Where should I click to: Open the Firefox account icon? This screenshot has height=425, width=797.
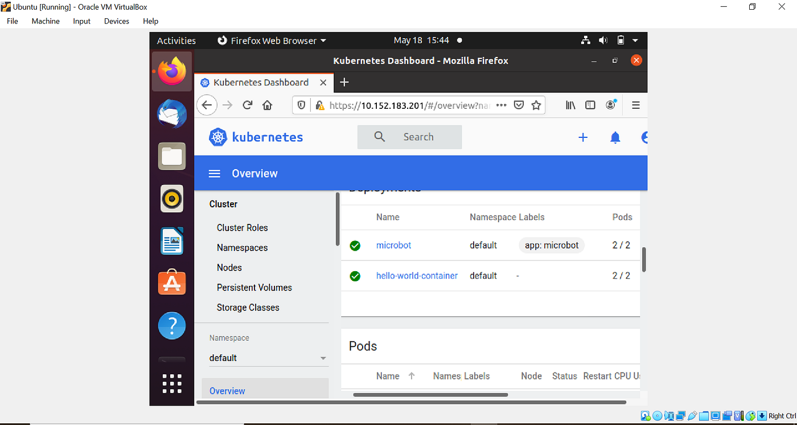pos(610,105)
